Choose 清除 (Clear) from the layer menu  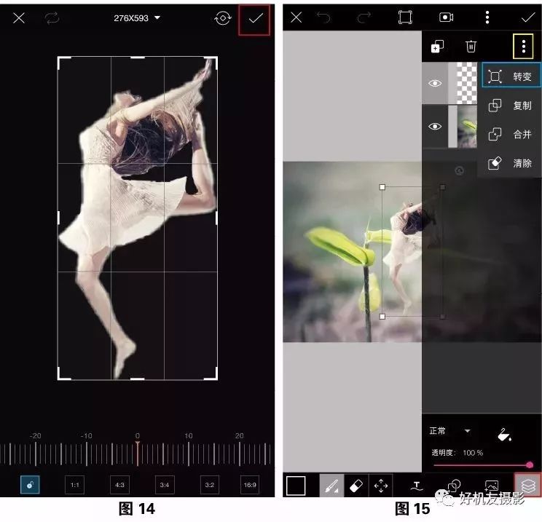click(510, 162)
